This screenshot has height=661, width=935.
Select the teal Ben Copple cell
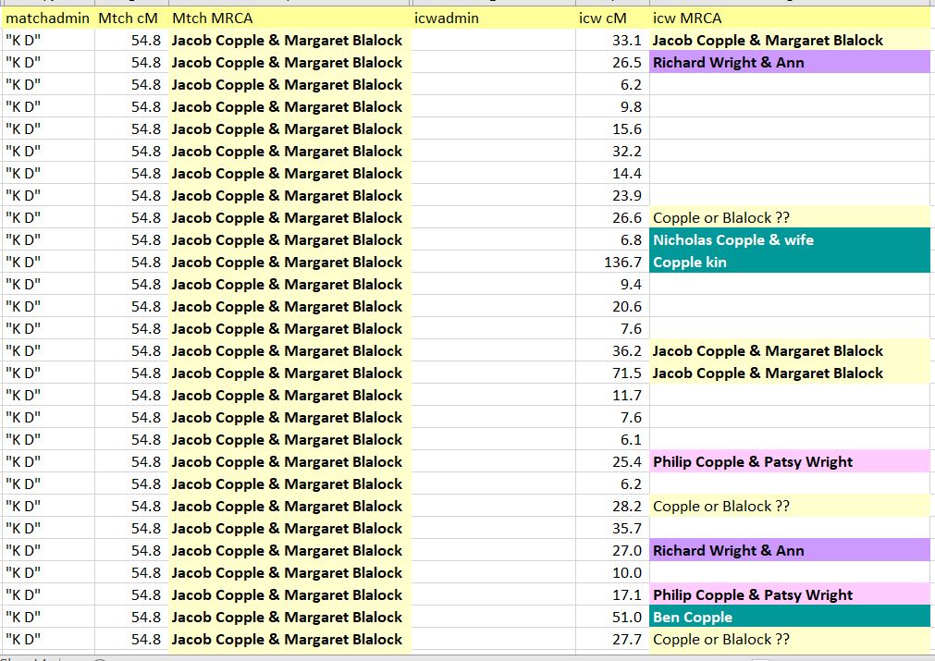pyautogui.click(x=789, y=618)
